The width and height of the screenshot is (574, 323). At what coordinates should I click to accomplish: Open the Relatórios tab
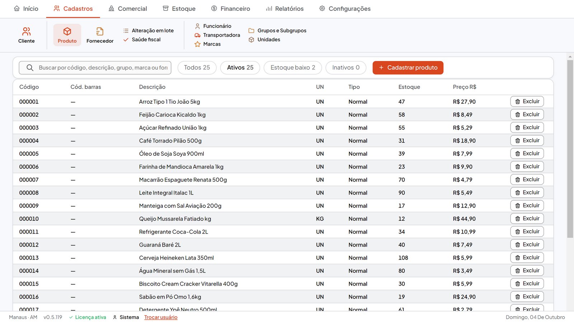[x=284, y=9]
